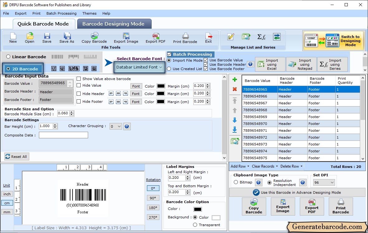
Task: Click the swap arrows icon in Manage List
Action: point(277,37)
